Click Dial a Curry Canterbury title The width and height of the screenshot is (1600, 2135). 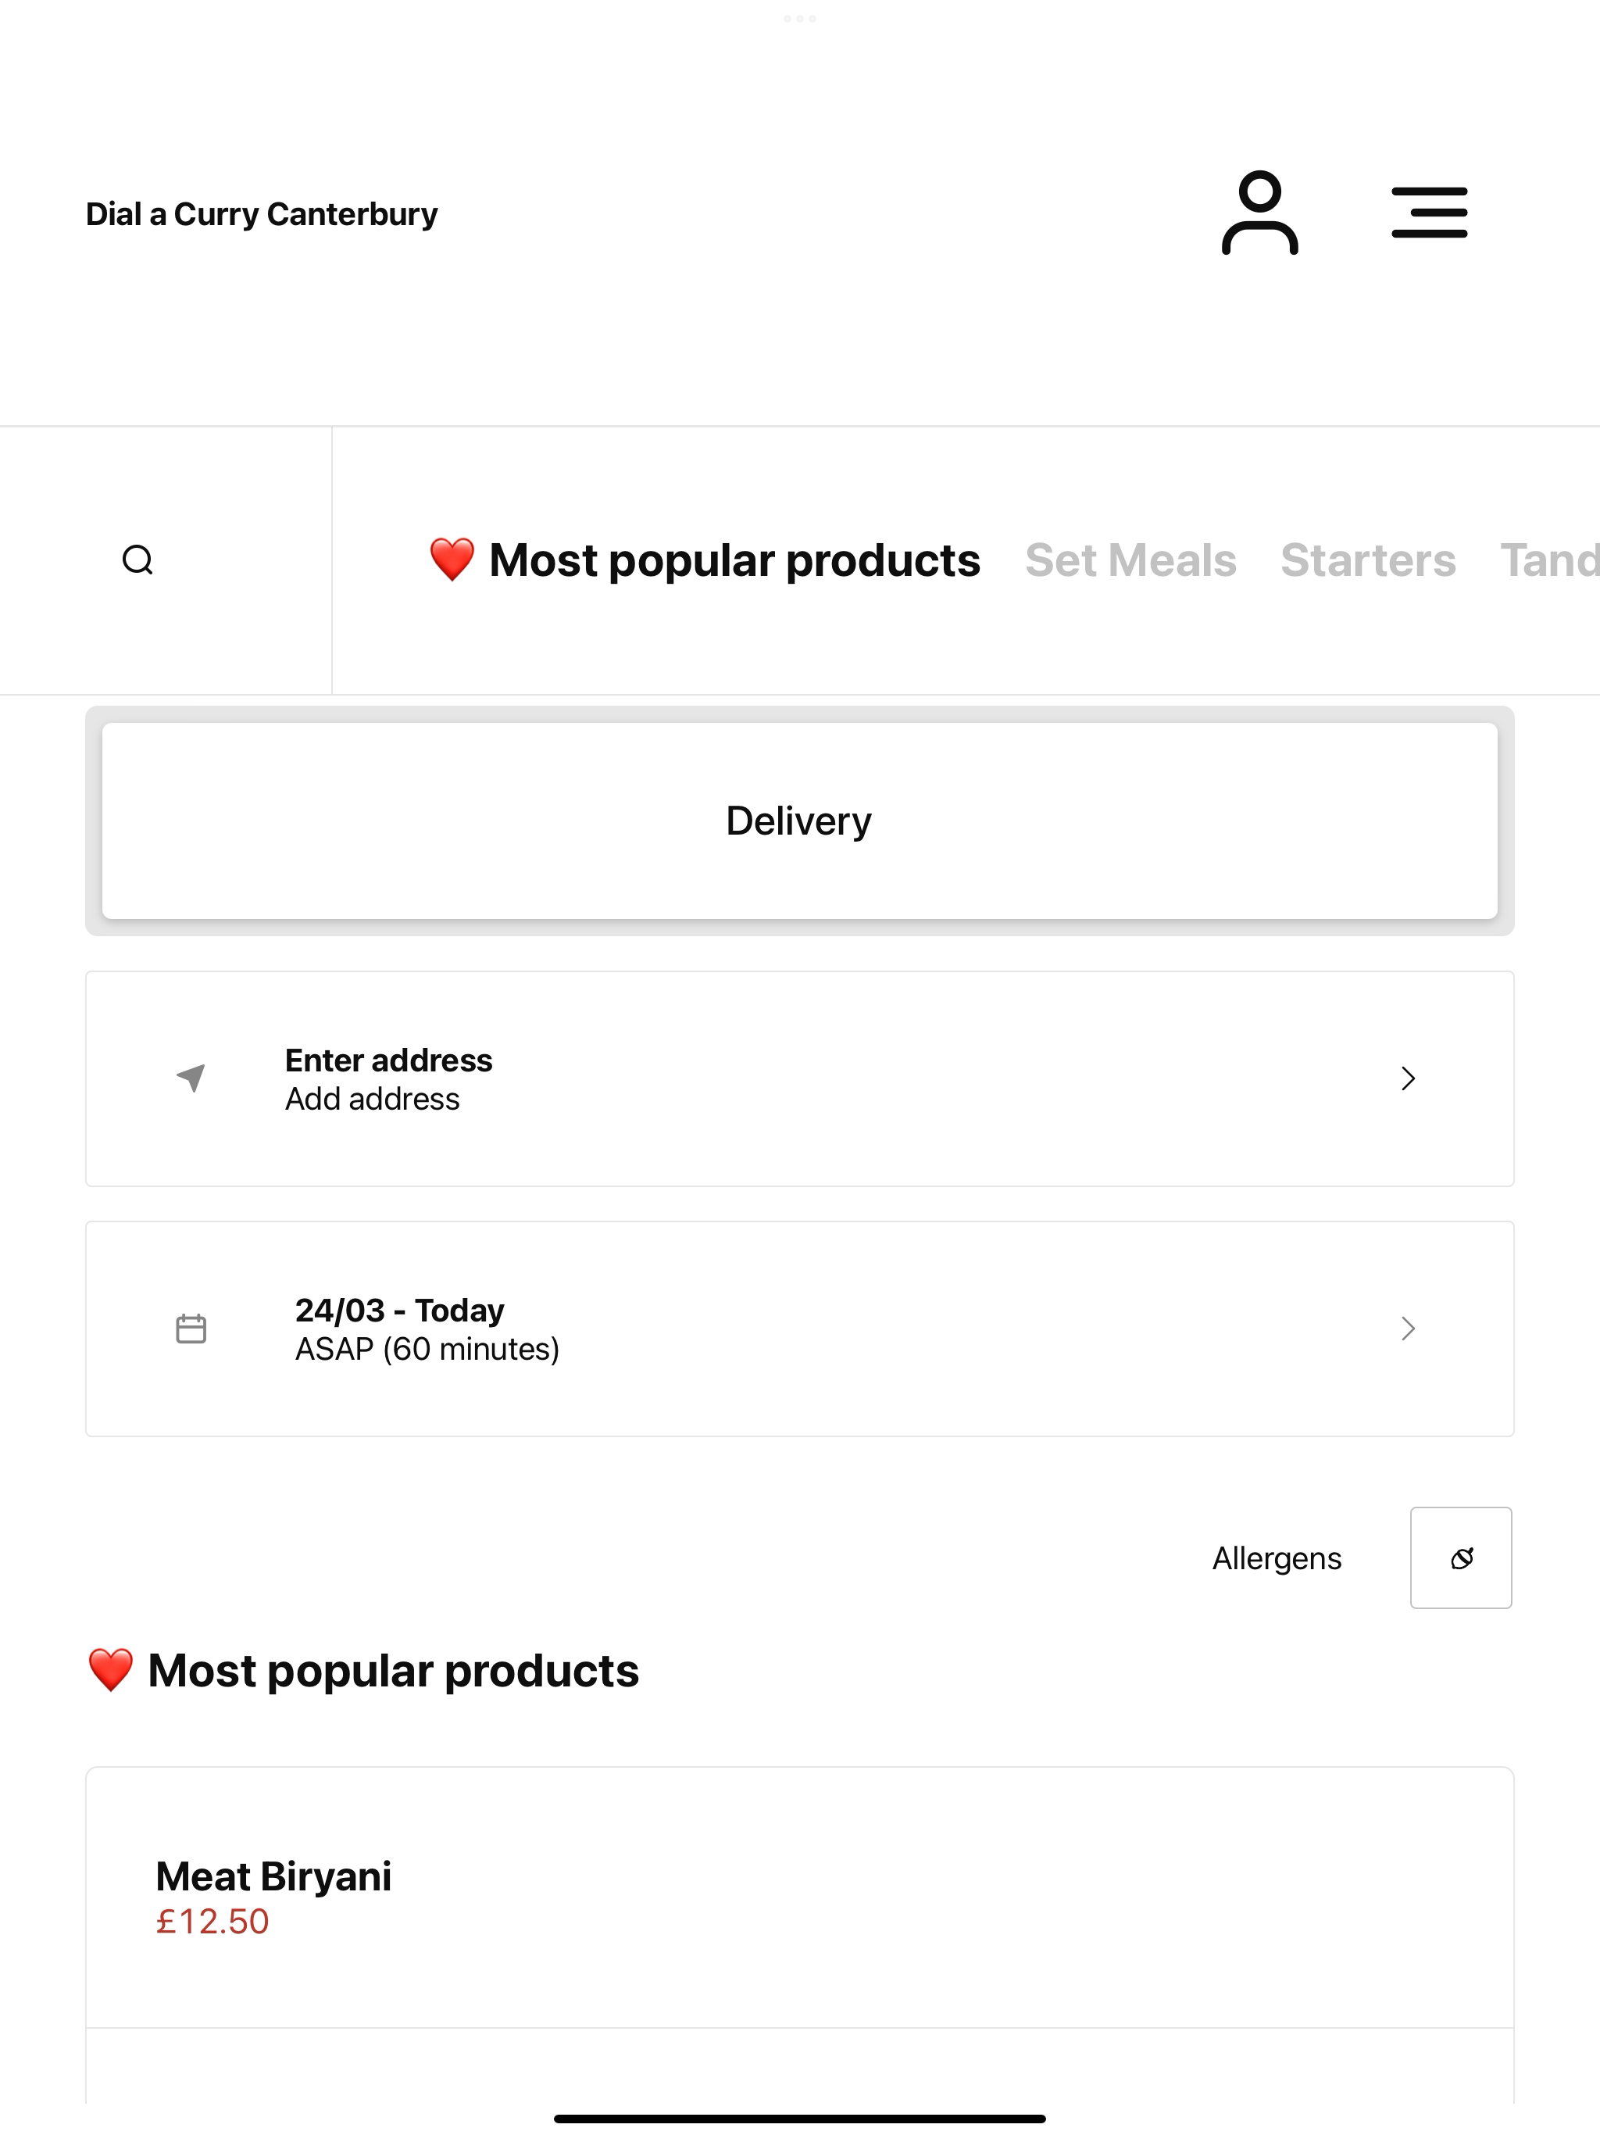[x=262, y=213]
